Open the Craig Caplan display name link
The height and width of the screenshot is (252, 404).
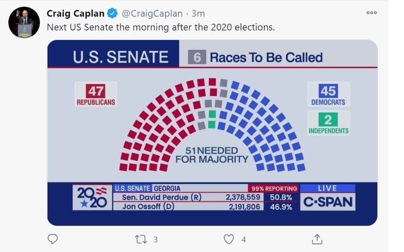[x=76, y=13]
